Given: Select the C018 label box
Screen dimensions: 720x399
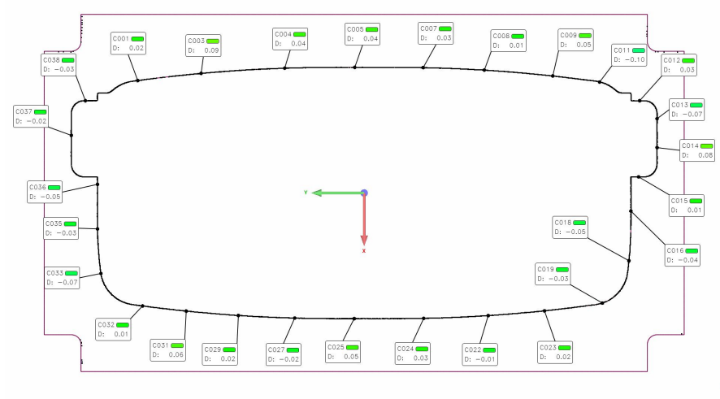Looking at the screenshot, I should 570,227.
